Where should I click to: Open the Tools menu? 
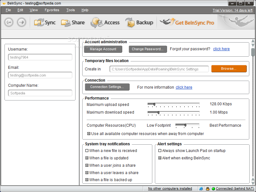point(70,10)
